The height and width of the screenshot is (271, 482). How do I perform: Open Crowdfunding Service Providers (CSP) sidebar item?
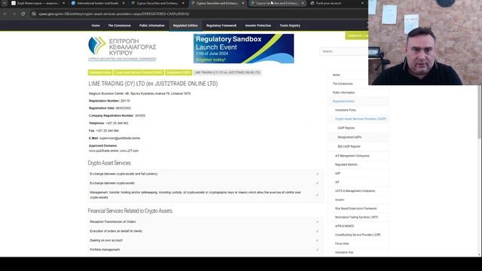coord(358,235)
